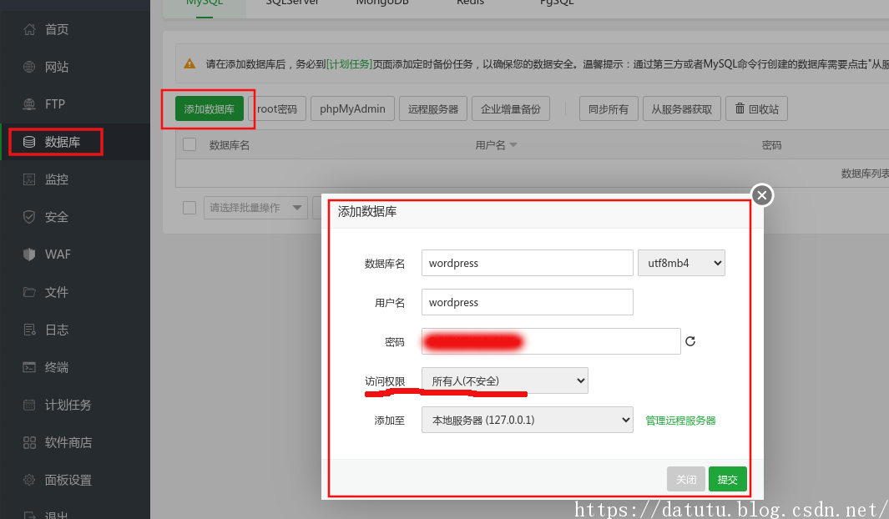Switch to the SQLServer tab
Screen dimensions: 889x519
click(x=292, y=3)
